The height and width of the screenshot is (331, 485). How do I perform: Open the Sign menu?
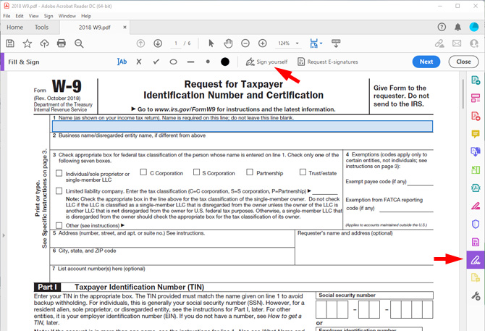48,16
